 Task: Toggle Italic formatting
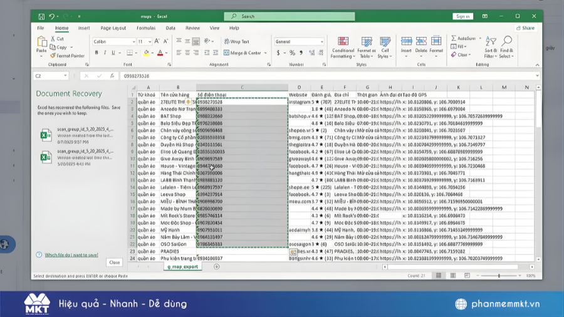105,53
